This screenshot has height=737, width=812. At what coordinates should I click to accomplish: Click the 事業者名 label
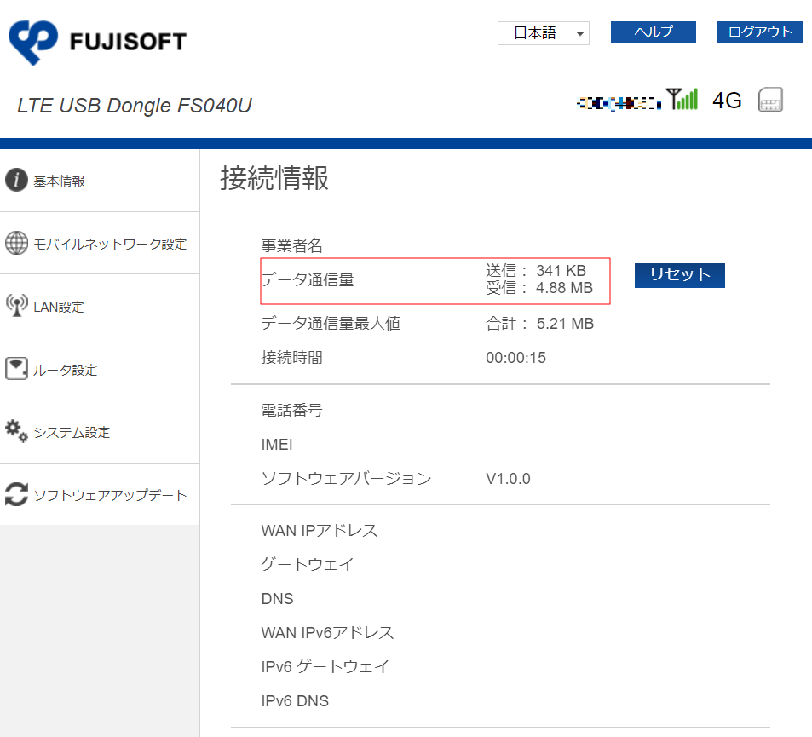pos(291,245)
